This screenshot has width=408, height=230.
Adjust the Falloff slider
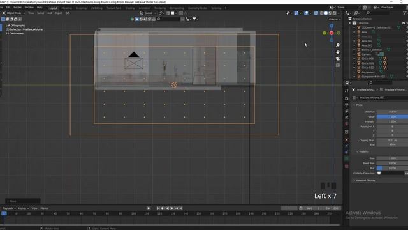(392, 116)
